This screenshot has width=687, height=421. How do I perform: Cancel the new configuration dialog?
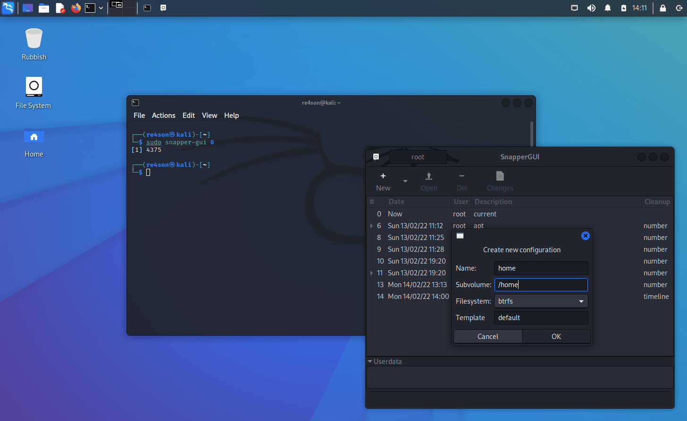coord(487,337)
